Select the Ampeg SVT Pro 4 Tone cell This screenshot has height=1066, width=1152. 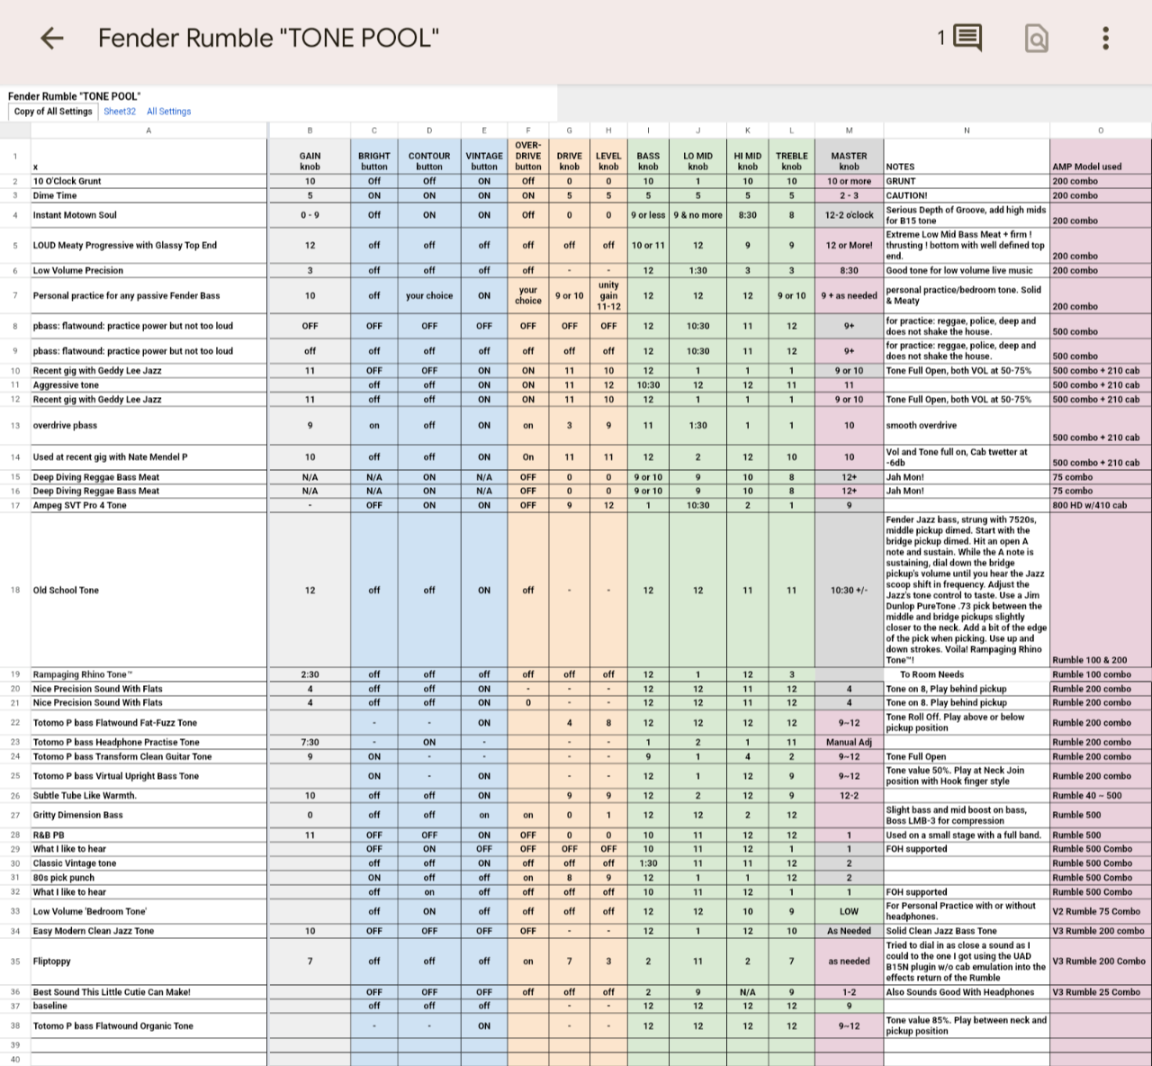coord(148,505)
